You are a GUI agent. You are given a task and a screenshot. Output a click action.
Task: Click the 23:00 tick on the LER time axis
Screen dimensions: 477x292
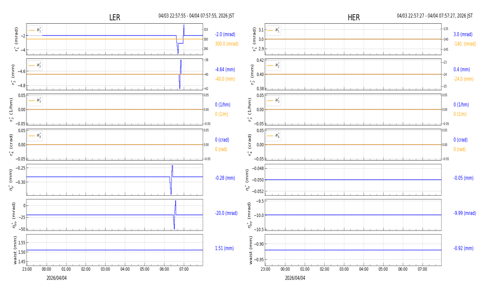click(x=27, y=269)
